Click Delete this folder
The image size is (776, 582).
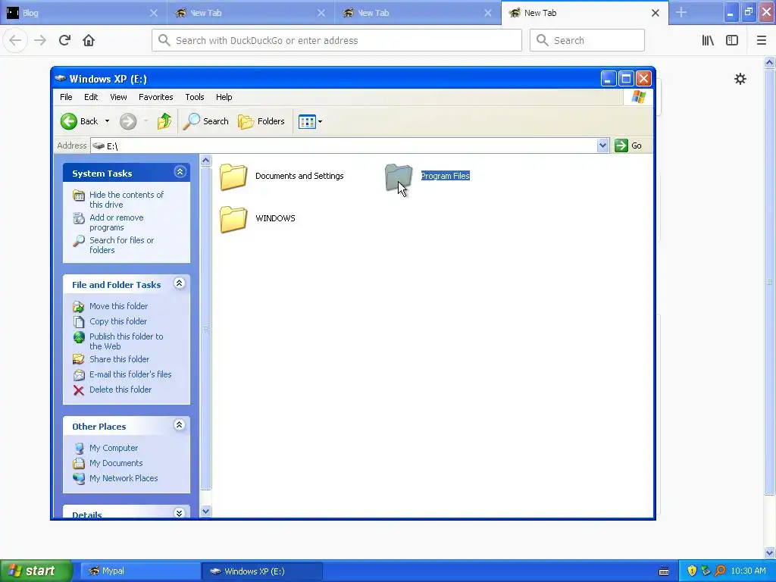point(120,390)
